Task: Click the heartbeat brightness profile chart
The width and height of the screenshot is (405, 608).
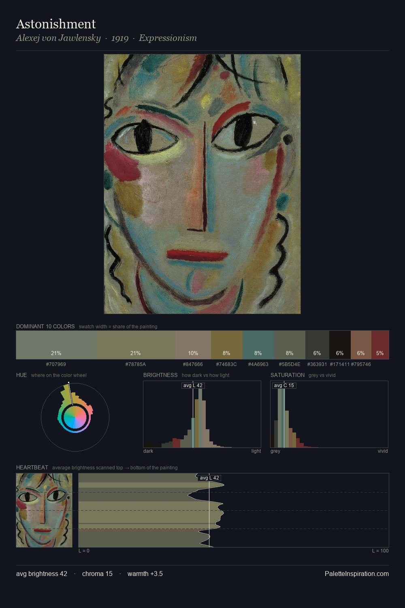Action: point(234,510)
